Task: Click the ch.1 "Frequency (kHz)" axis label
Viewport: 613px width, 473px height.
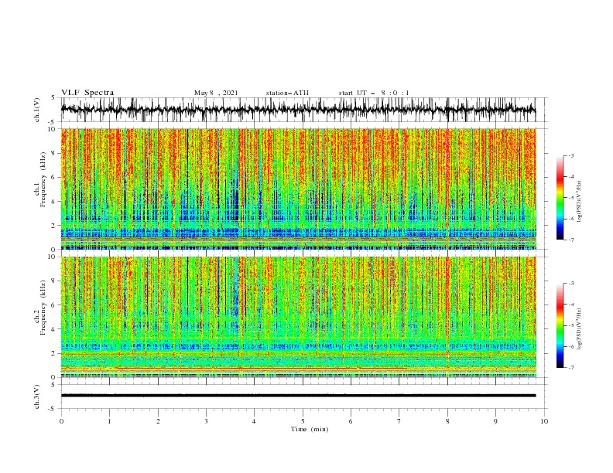Action: point(43,179)
